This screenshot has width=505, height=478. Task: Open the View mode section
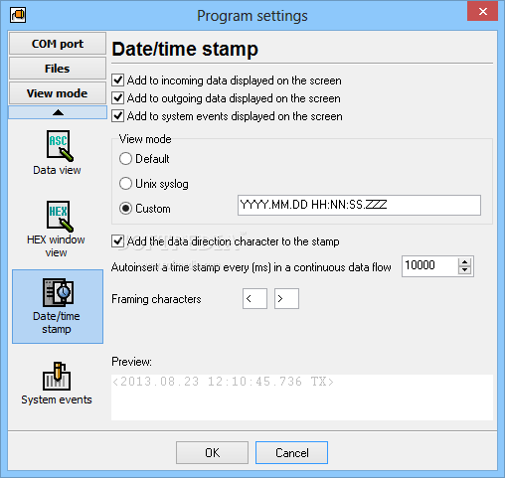pos(58,93)
